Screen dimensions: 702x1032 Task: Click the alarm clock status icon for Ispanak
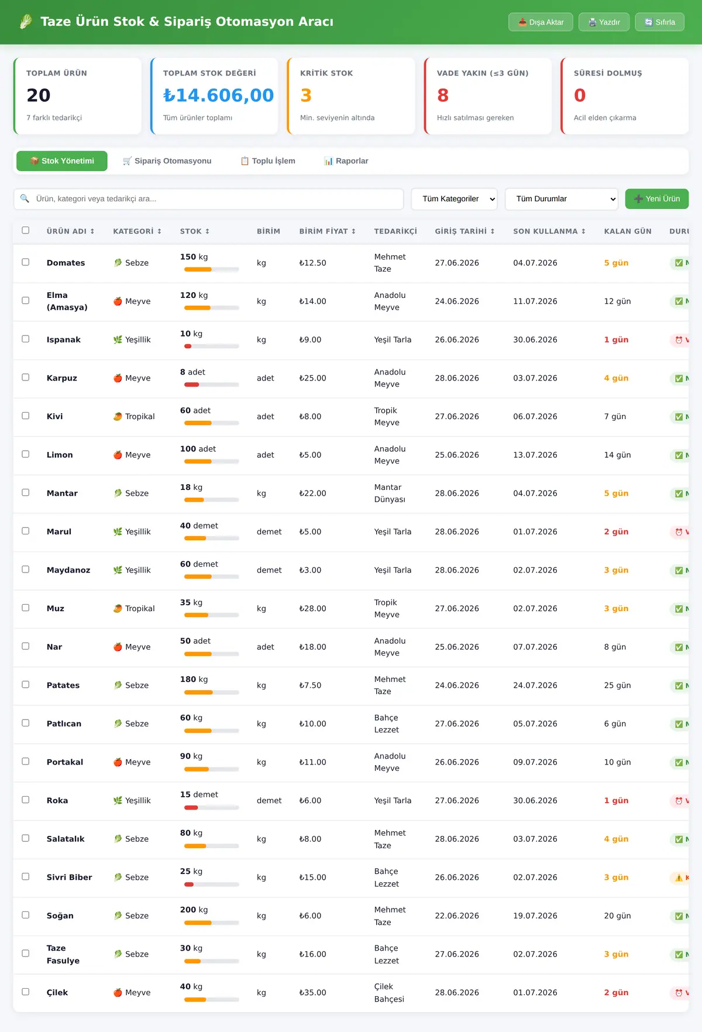point(679,340)
